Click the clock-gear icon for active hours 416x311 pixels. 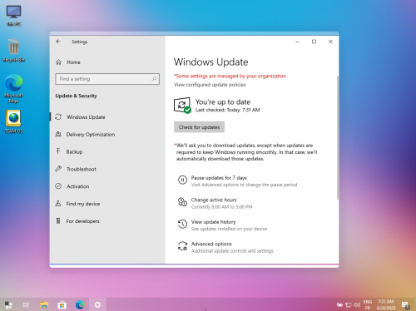click(x=182, y=202)
